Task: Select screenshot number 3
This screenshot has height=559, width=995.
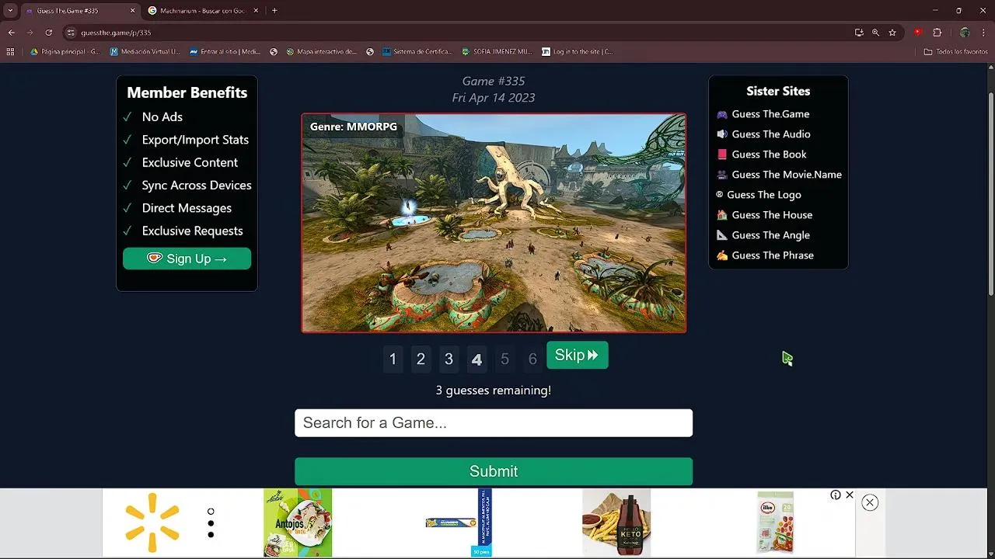Action: (449, 359)
